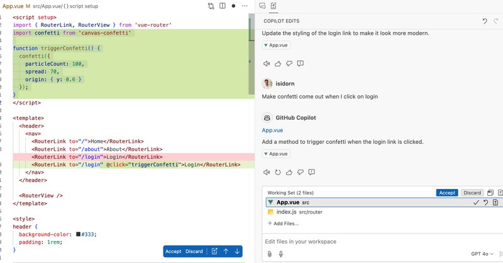
Task: Toggle diff view in the editor overlay toolbar
Action: tap(214, 251)
